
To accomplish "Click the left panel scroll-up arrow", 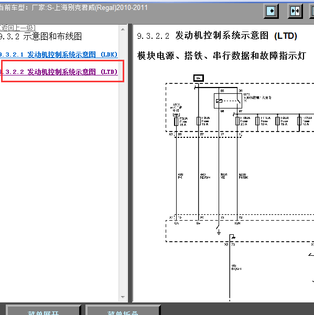I will coord(123,29).
